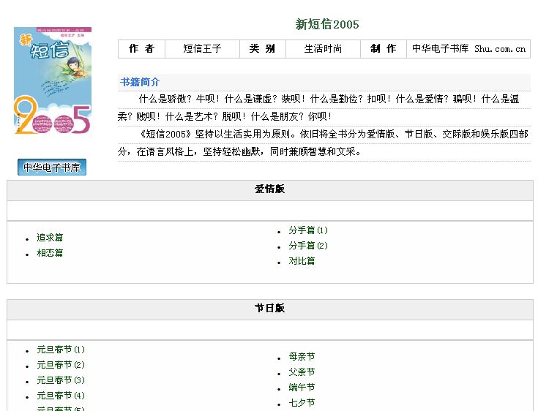
Task: Click the 爱情版 section header
Action: (x=269, y=189)
